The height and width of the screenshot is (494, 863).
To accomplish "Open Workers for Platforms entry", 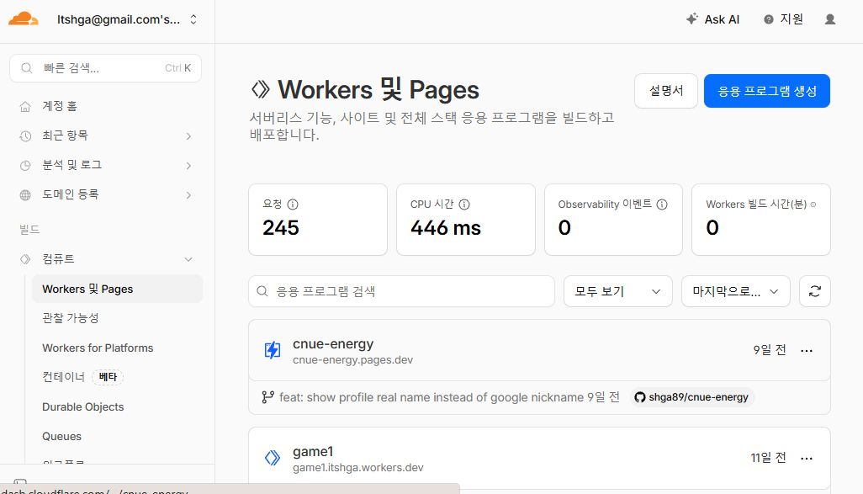I will pyautogui.click(x=98, y=348).
